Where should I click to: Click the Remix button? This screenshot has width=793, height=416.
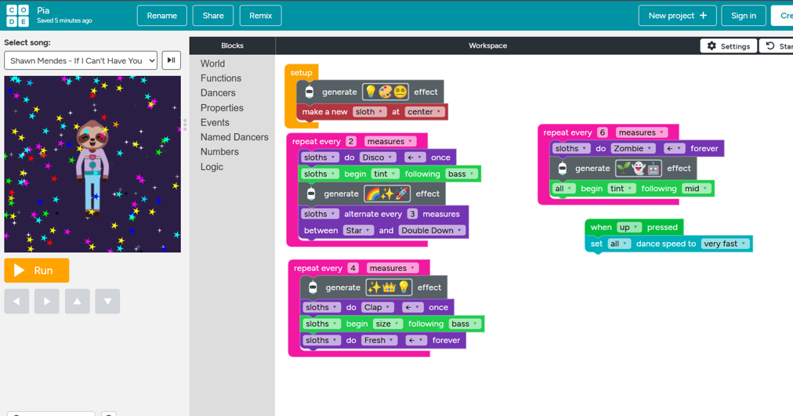[x=260, y=16]
